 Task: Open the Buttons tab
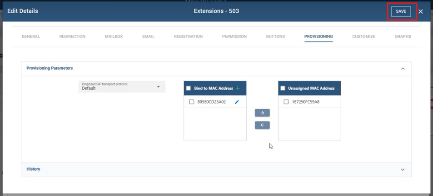(275, 36)
